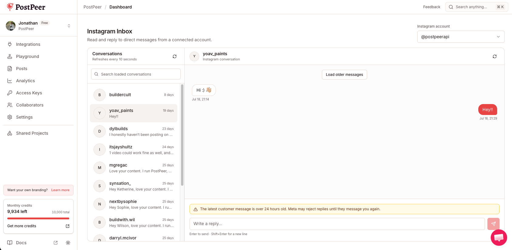Click the Docs book icon

point(10,243)
